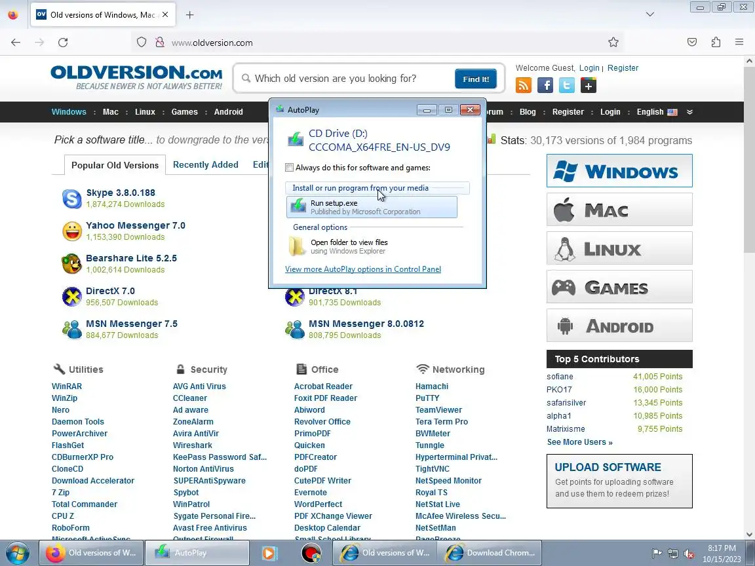
Task: Reload the page with refresh icon
Action: 63,43
